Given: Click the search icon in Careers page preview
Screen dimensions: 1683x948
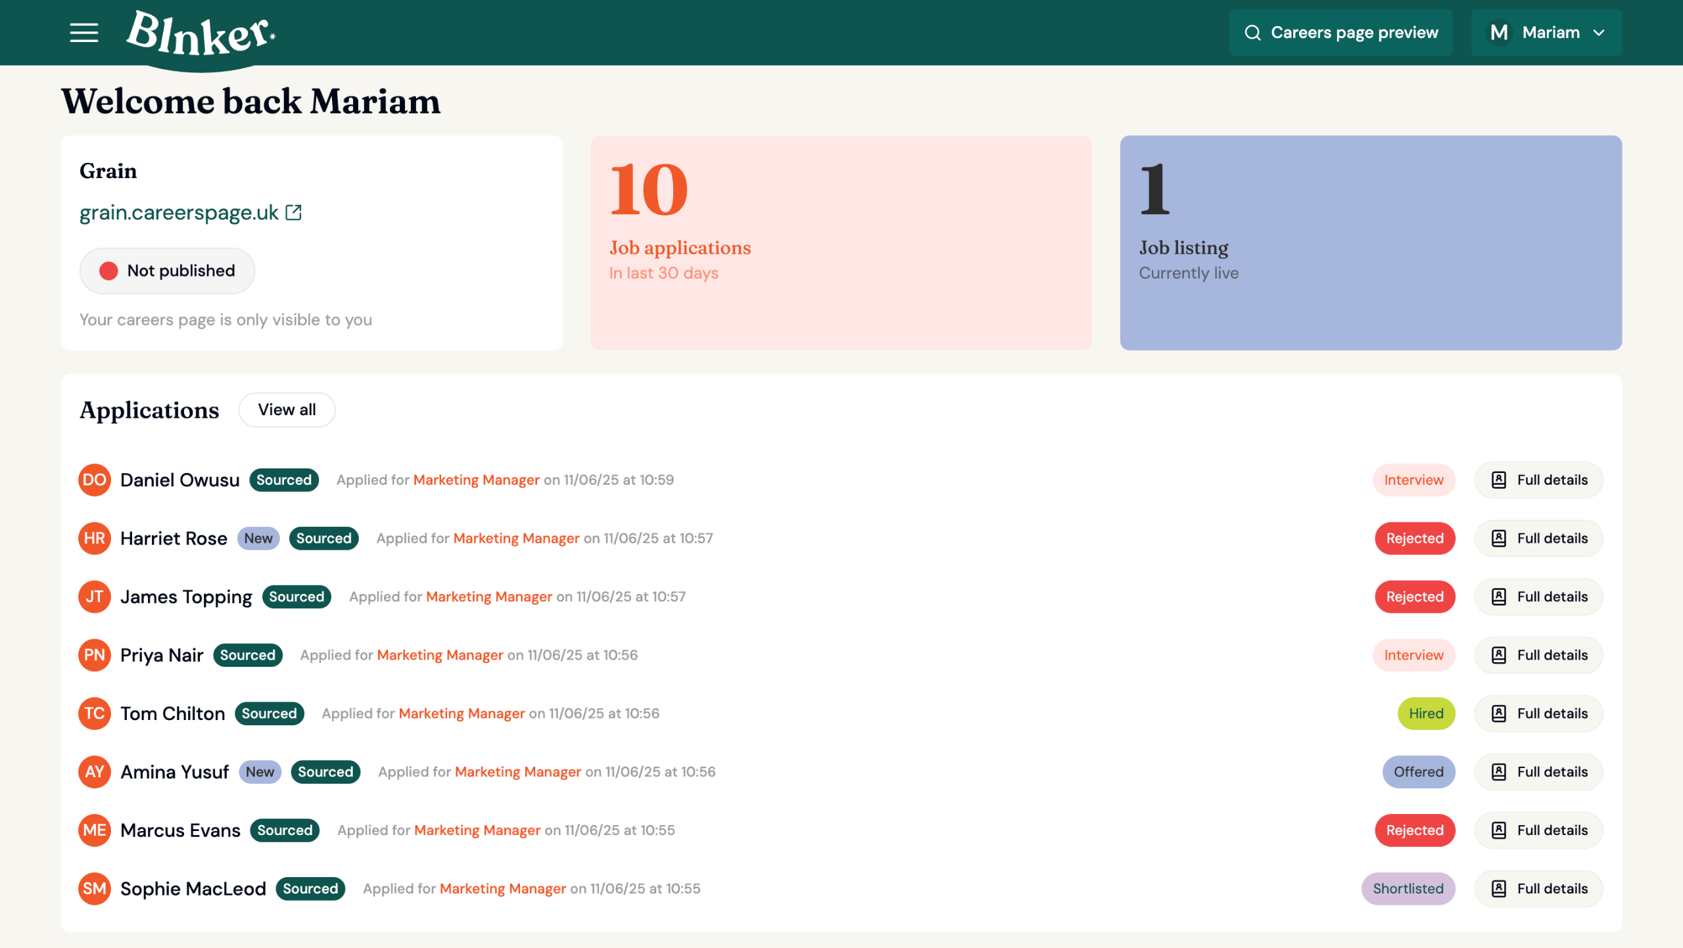Looking at the screenshot, I should 1252,33.
